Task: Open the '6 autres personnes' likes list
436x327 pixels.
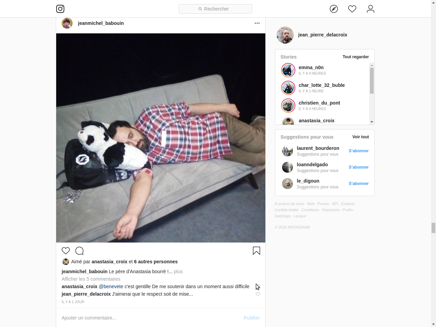Action: [156, 262]
